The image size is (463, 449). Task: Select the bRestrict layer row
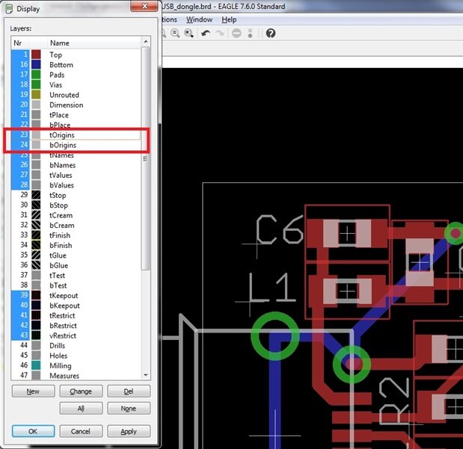76,326
